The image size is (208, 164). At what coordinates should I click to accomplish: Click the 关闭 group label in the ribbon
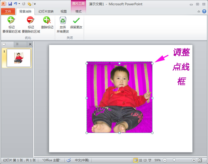[x=70, y=38]
